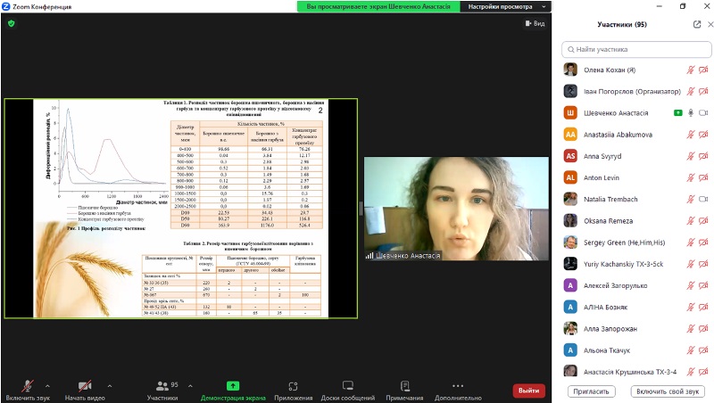Select participant Oksana Remeza

click(x=636, y=221)
